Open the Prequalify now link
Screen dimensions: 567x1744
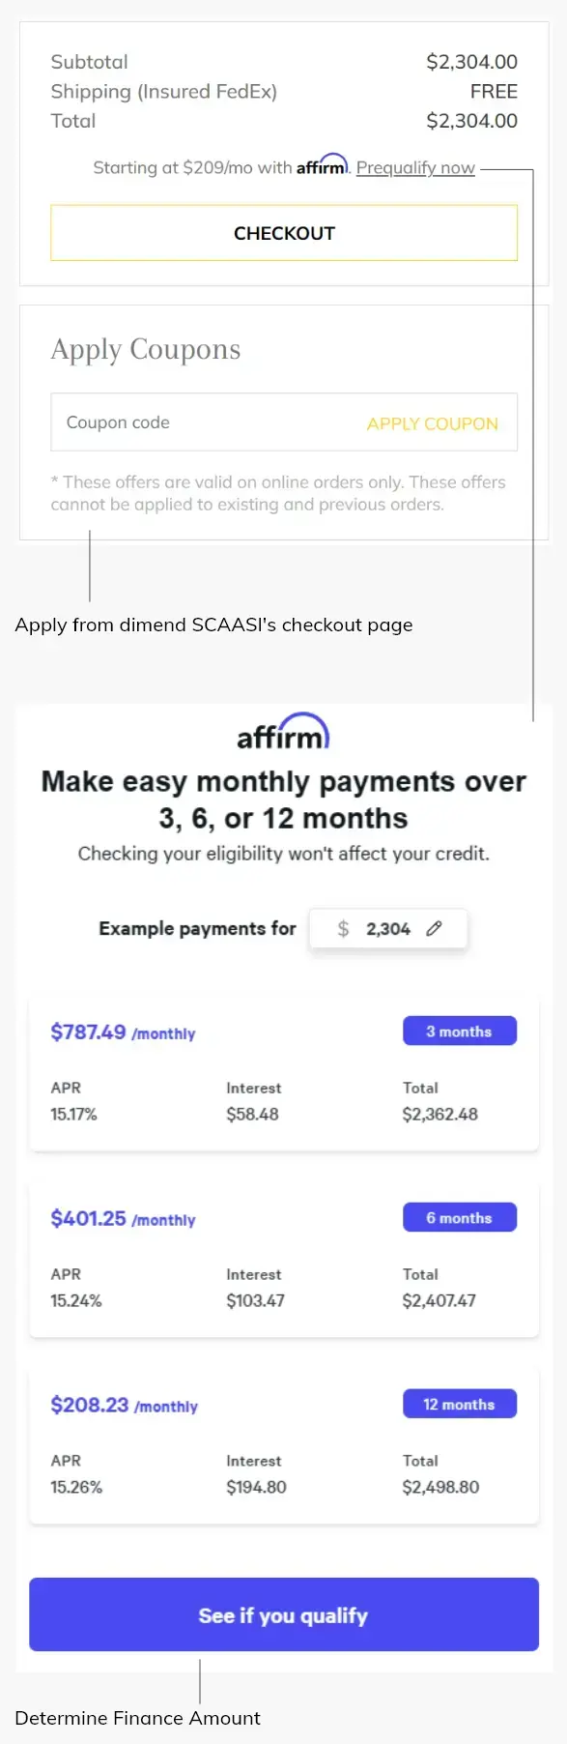pos(414,167)
